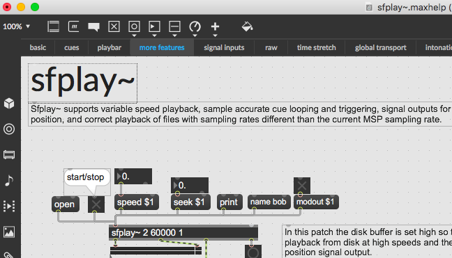This screenshot has width=452, height=258.
Task: Expand the plus add-object dropdown
Action: pyautogui.click(x=215, y=35)
